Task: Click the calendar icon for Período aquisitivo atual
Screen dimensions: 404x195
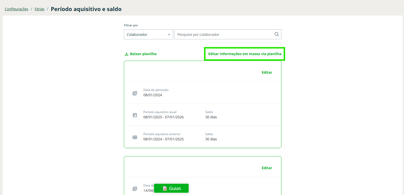Action: 135,115
